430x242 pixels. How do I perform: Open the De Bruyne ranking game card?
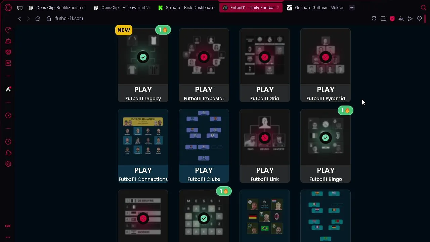coord(143,216)
